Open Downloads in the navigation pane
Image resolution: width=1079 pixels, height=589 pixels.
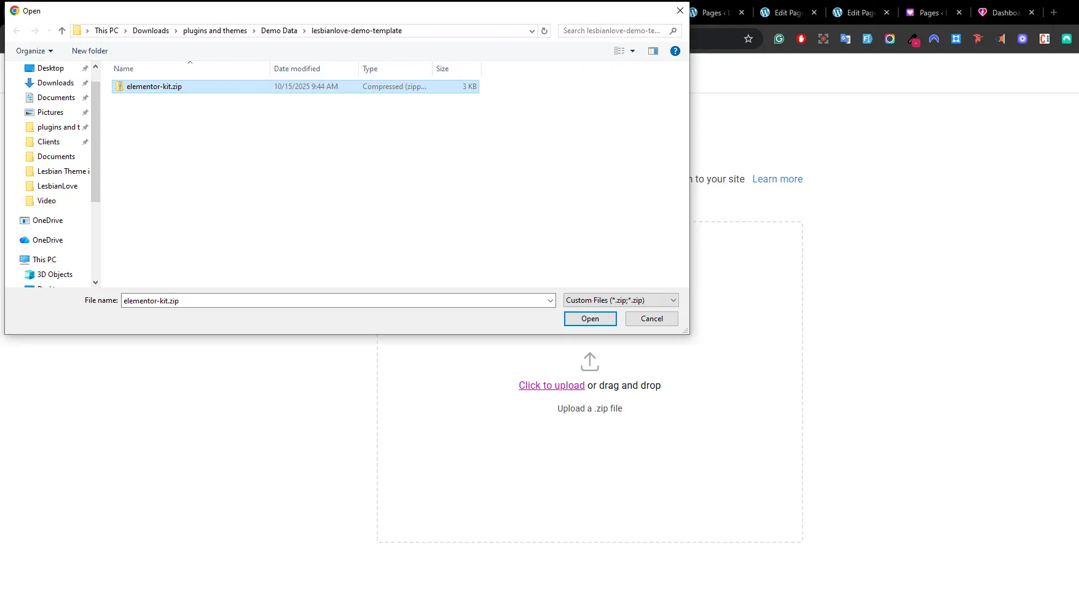click(55, 83)
